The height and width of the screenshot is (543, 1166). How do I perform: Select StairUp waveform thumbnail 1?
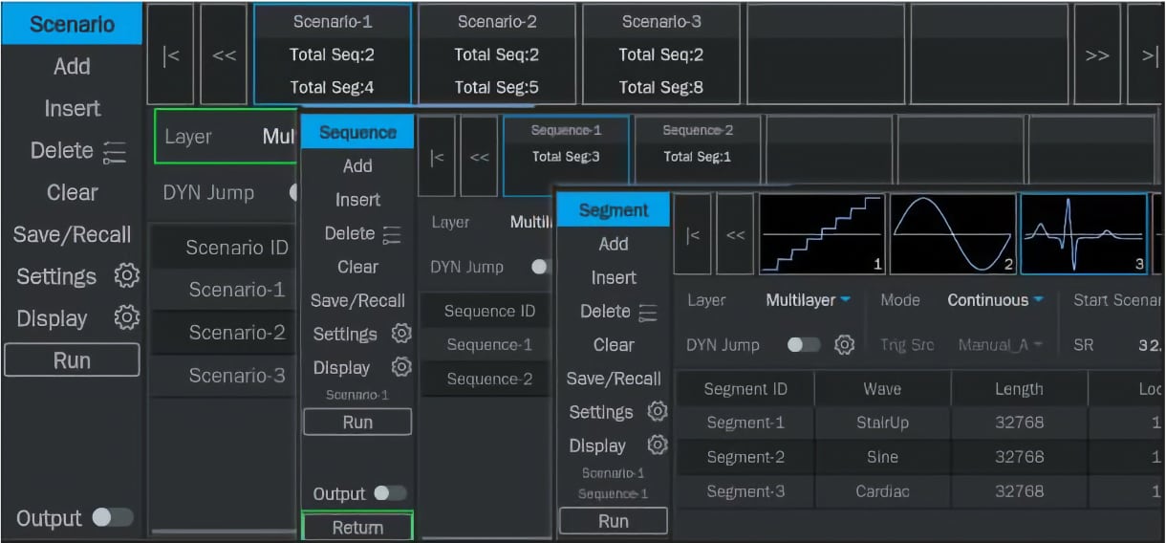(x=821, y=234)
